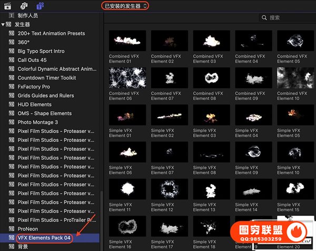Select VFX Elements Pack 04 category
316x251 pixels.
click(44, 238)
